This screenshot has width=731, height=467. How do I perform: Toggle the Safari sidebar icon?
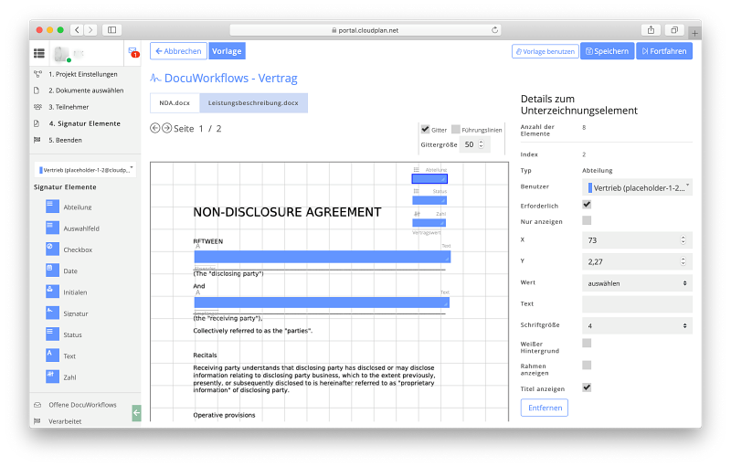111,30
